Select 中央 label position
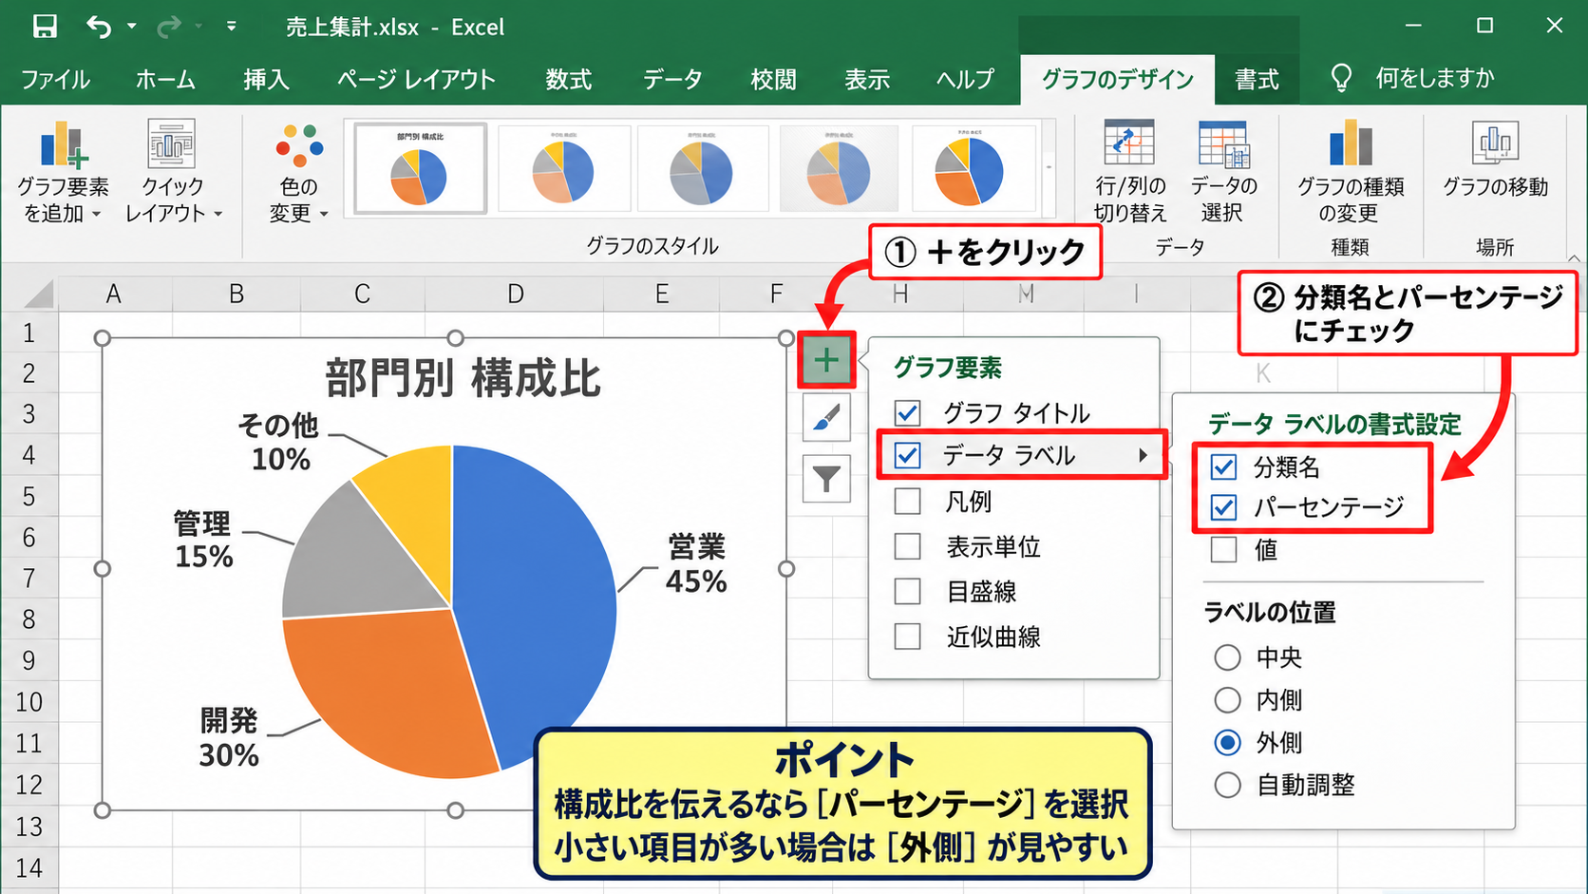 coord(1227,656)
